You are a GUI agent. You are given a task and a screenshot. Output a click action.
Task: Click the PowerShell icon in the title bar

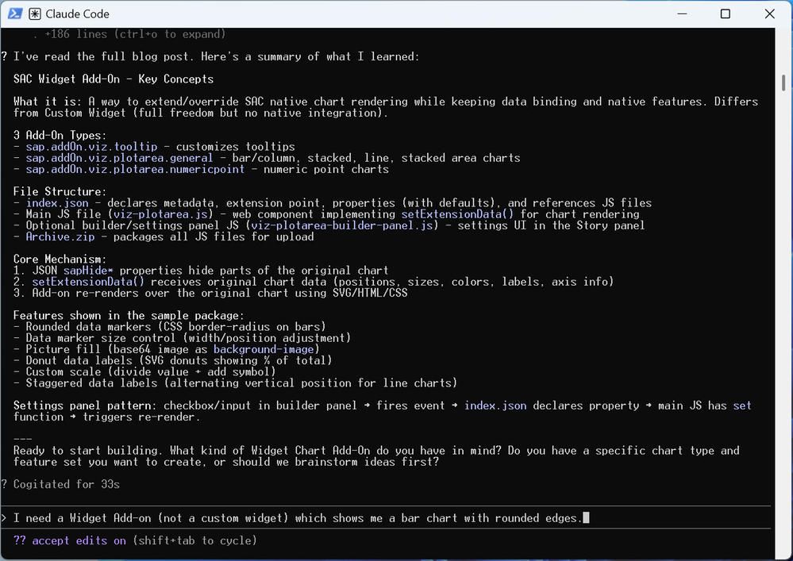[x=14, y=13]
